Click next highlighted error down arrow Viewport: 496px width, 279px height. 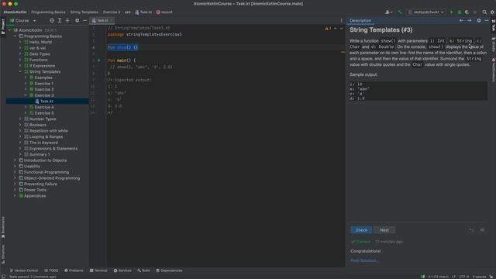tap(341, 29)
